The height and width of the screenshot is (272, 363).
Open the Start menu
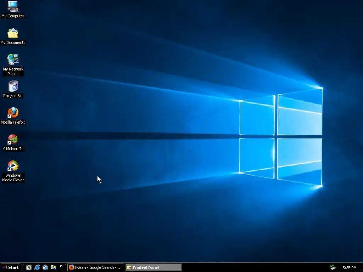coord(10,267)
